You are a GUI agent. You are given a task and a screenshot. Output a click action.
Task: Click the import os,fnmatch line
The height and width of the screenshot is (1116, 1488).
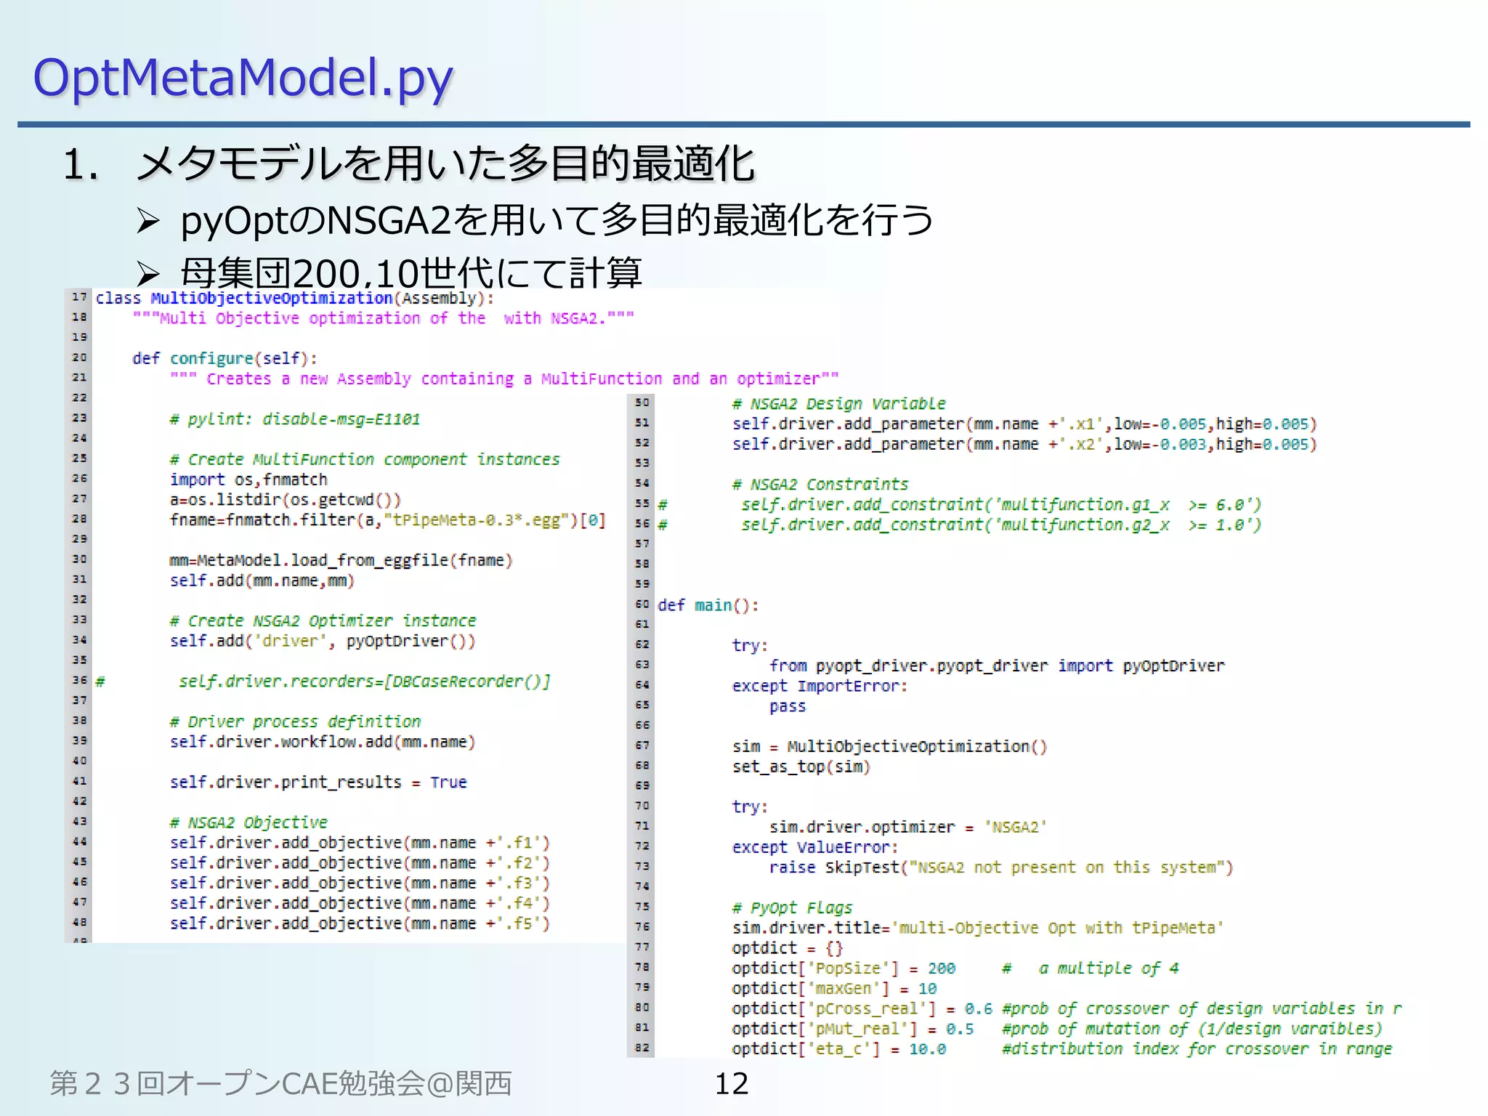tap(248, 480)
